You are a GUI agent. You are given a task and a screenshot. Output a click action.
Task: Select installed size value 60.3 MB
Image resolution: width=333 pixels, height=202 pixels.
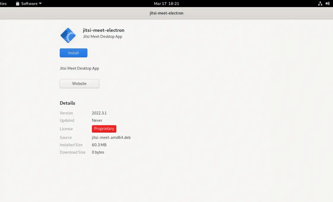tap(99, 145)
